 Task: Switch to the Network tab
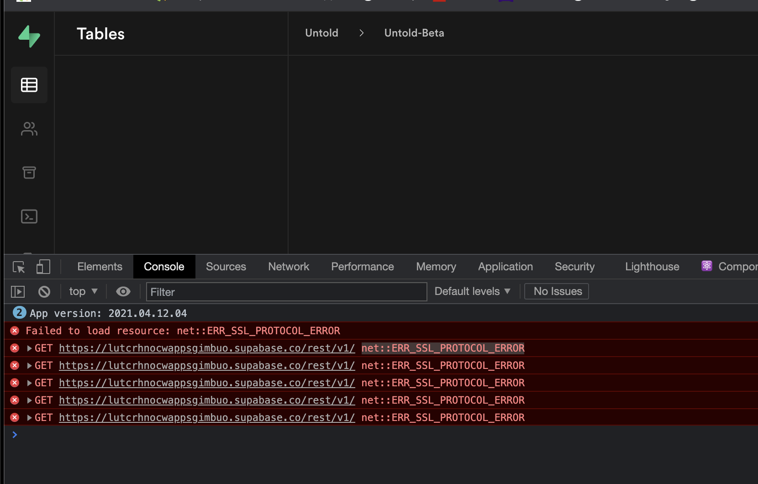click(288, 267)
